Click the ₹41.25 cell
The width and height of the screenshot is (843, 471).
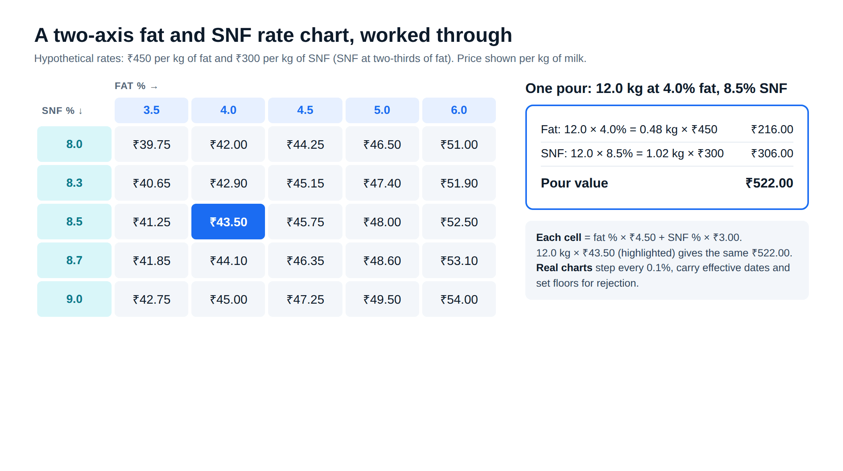point(151,222)
